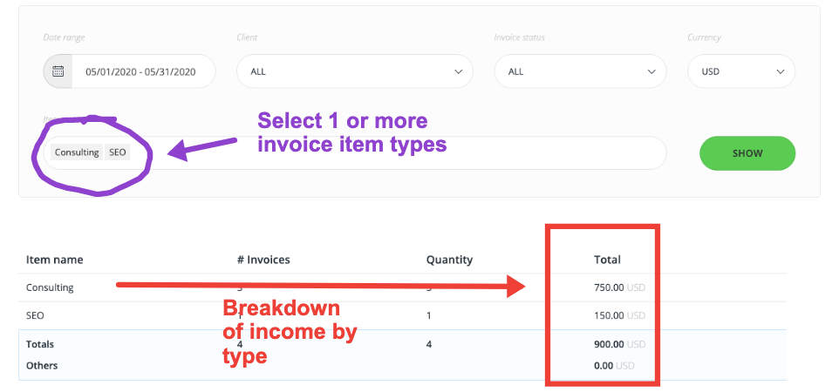
Task: Sort by Total column header
Action: click(x=607, y=260)
